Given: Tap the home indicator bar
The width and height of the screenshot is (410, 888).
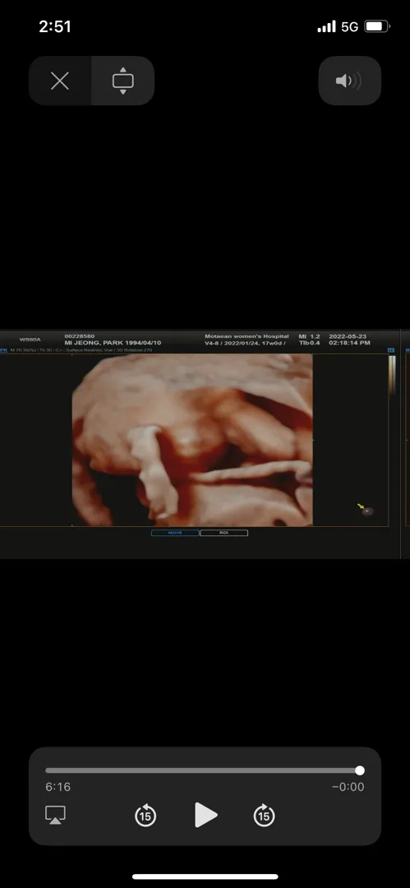Looking at the screenshot, I should click(205, 876).
